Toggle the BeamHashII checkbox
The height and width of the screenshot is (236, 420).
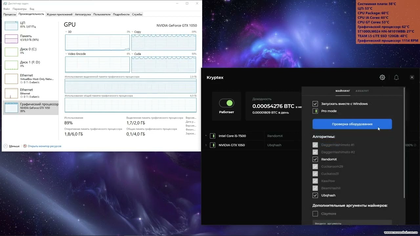click(315, 188)
